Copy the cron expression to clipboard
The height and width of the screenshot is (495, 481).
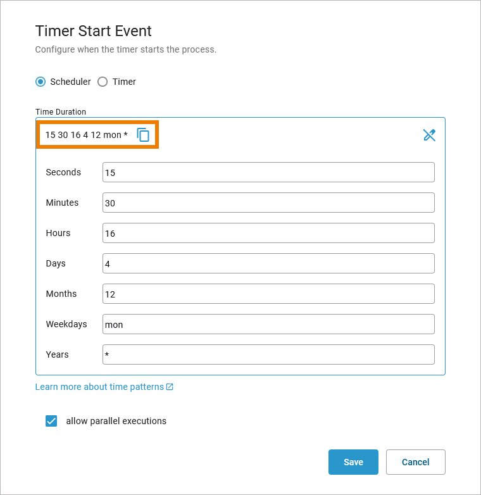(x=143, y=135)
